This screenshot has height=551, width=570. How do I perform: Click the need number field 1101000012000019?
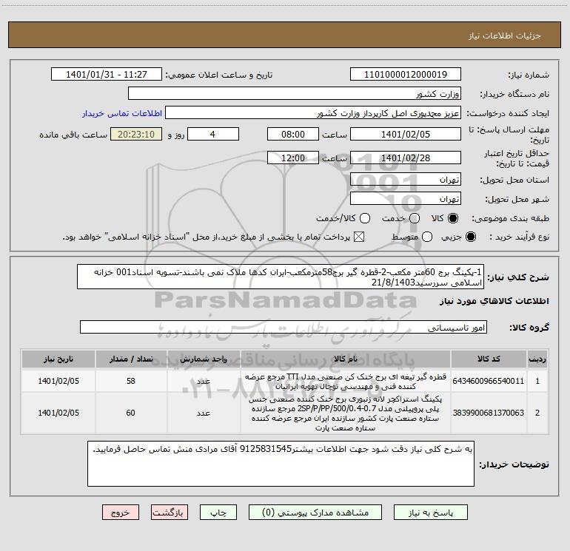pyautogui.click(x=406, y=74)
